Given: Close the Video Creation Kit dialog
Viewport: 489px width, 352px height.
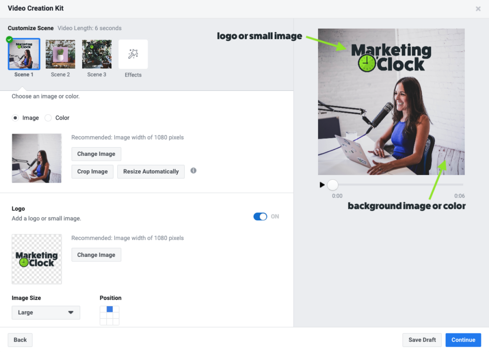Looking at the screenshot, I should (x=478, y=9).
